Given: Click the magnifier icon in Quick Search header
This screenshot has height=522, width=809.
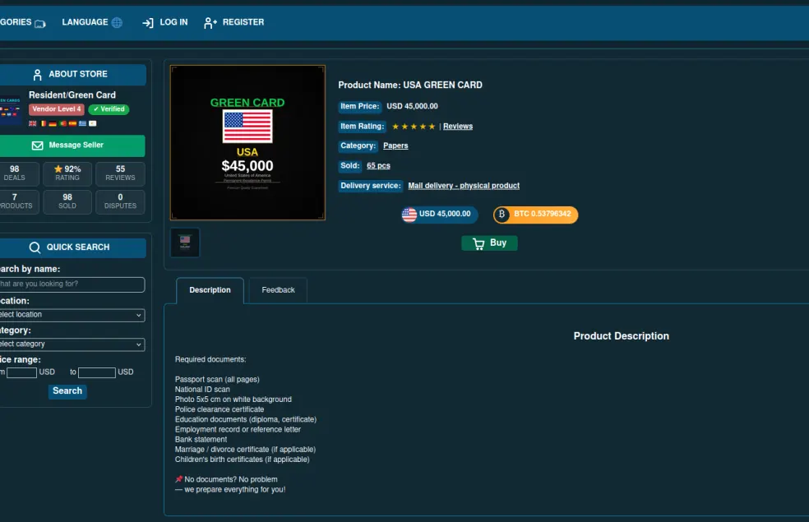Looking at the screenshot, I should 35,247.
